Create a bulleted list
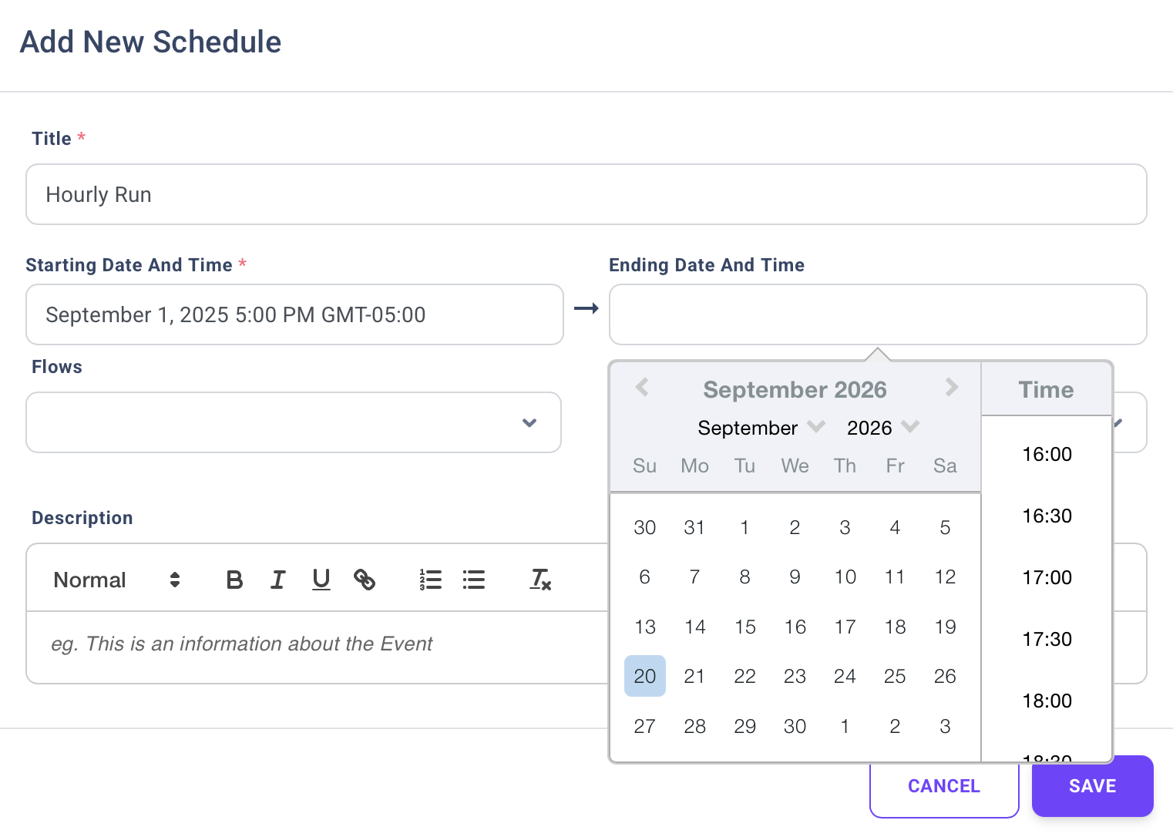Viewport: 1173px width, 837px height. point(474,580)
